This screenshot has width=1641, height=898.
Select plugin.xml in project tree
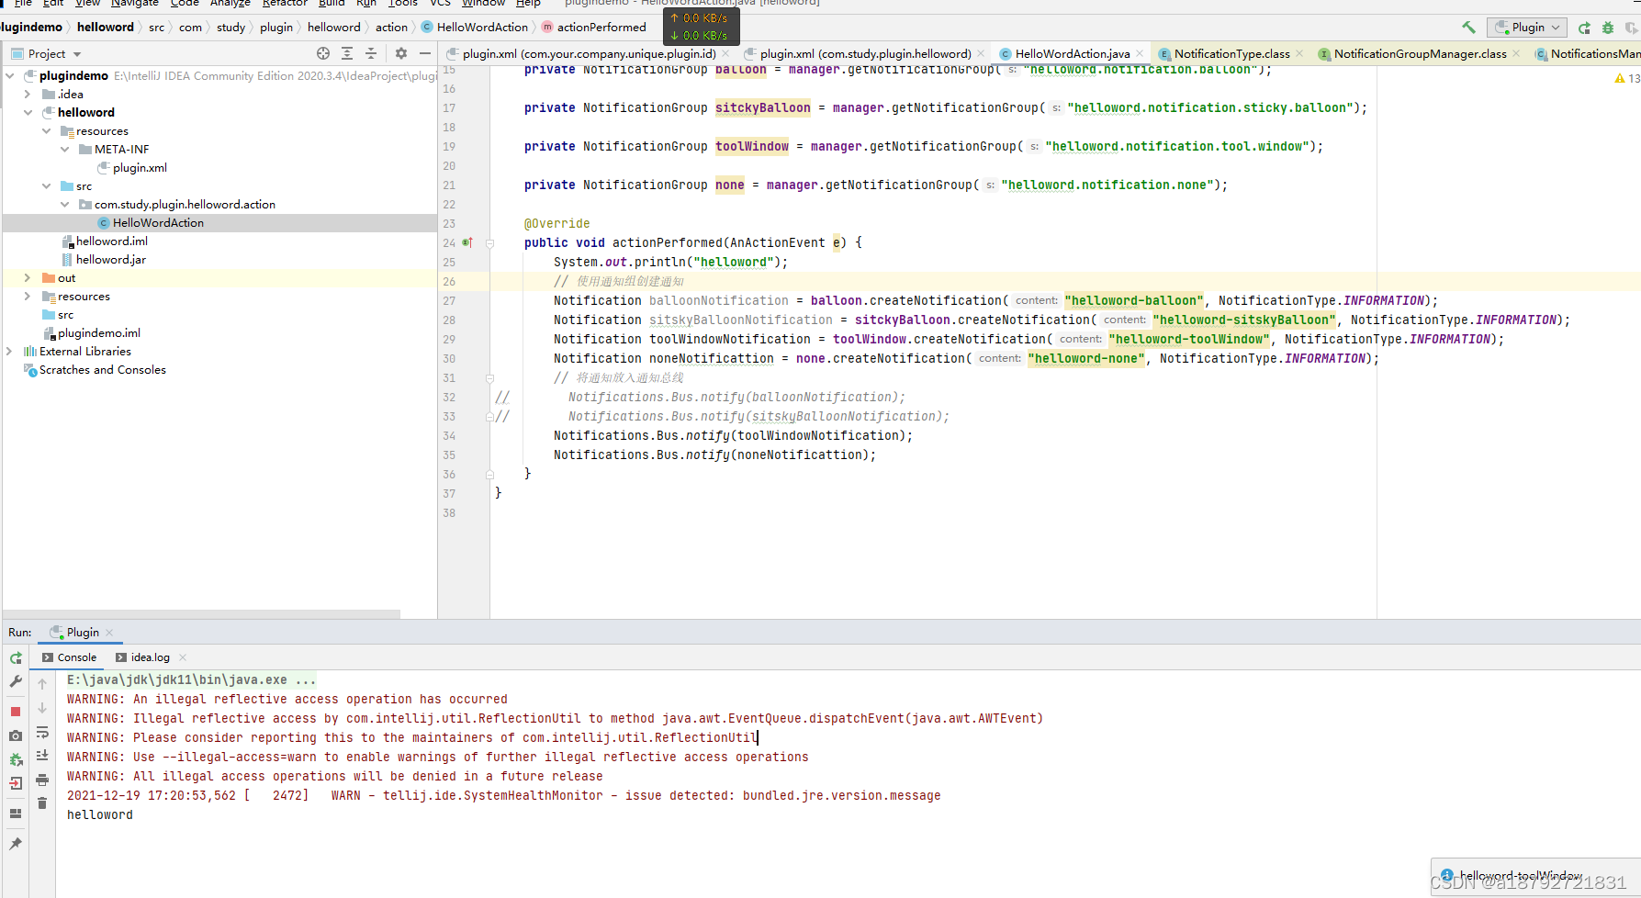[x=140, y=167]
